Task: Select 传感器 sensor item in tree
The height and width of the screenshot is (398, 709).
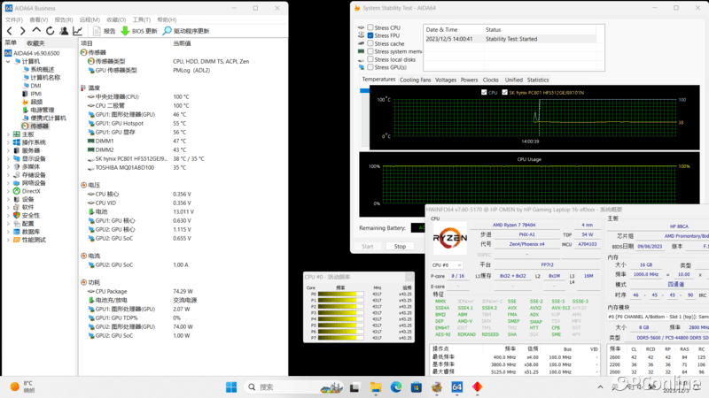Action: [x=35, y=126]
